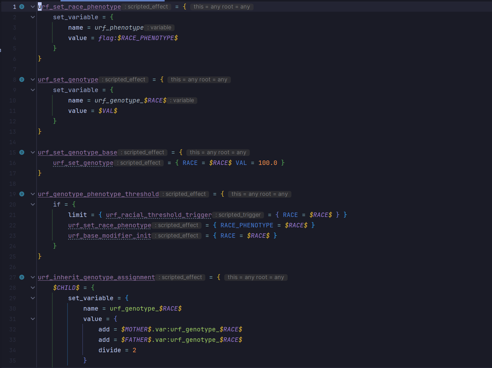Click the gutter icon beside urf_set_genotype_base
Viewport: 492px width, 368px height.
tap(22, 152)
